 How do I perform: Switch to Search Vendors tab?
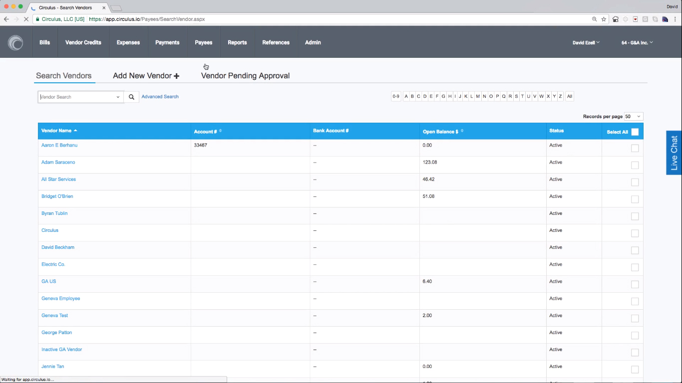pyautogui.click(x=64, y=76)
